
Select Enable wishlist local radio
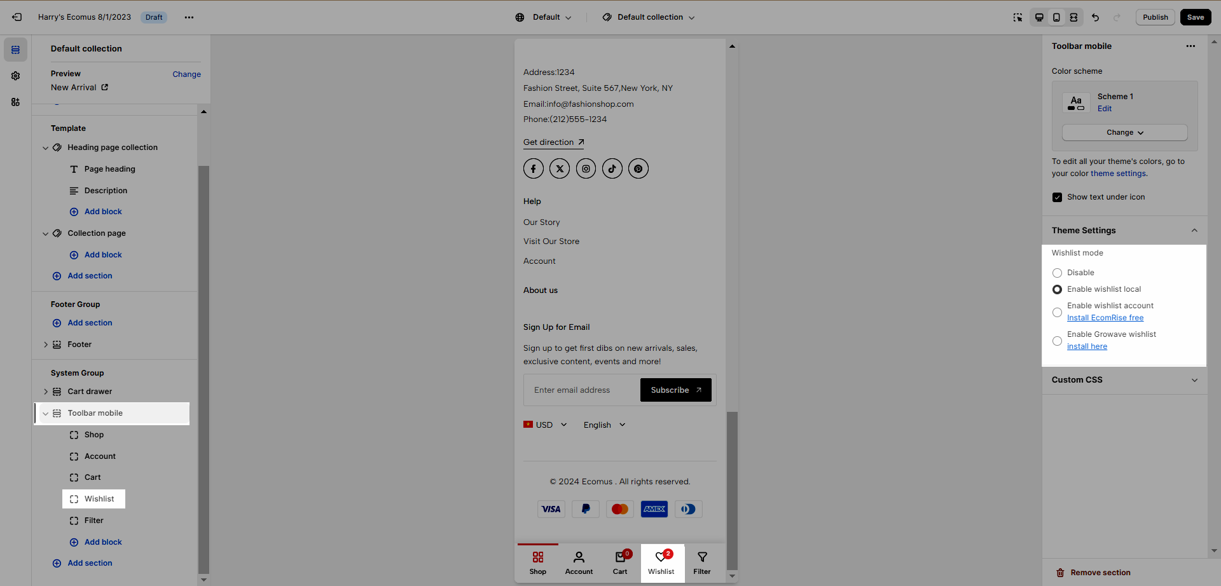[x=1057, y=289]
